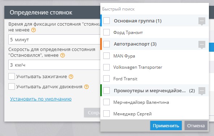Open help icon for 'Учитывать датчик движения'
Screen dimensions: 214x136
tap(87, 87)
